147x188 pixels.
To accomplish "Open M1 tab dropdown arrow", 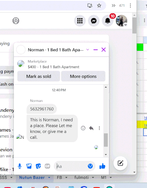I will [111, 177].
